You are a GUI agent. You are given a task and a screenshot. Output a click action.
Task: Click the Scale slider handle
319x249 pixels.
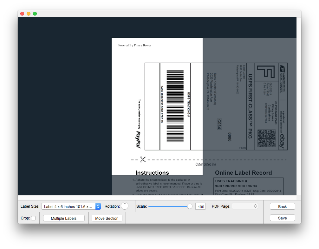tap(190, 206)
